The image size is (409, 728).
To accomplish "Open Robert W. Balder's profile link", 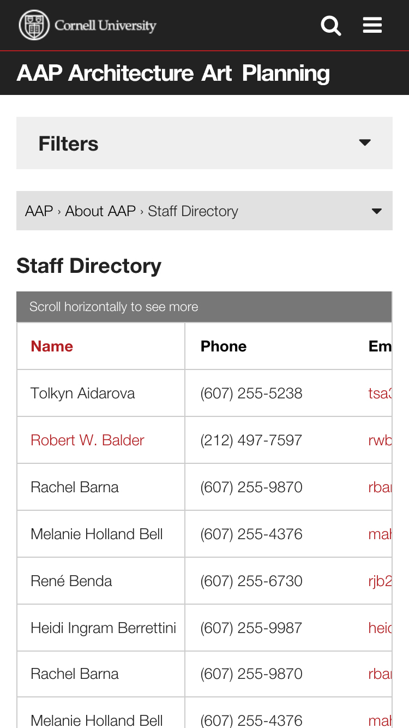I will coord(87,440).
